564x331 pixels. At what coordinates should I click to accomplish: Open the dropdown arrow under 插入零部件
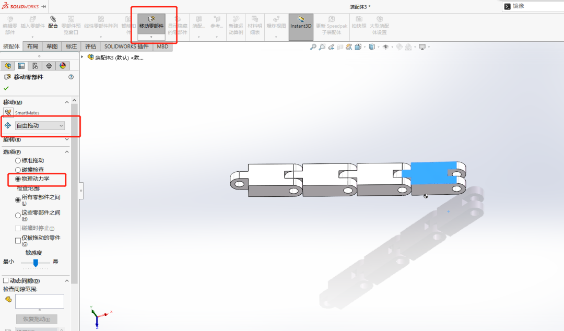tap(32, 37)
